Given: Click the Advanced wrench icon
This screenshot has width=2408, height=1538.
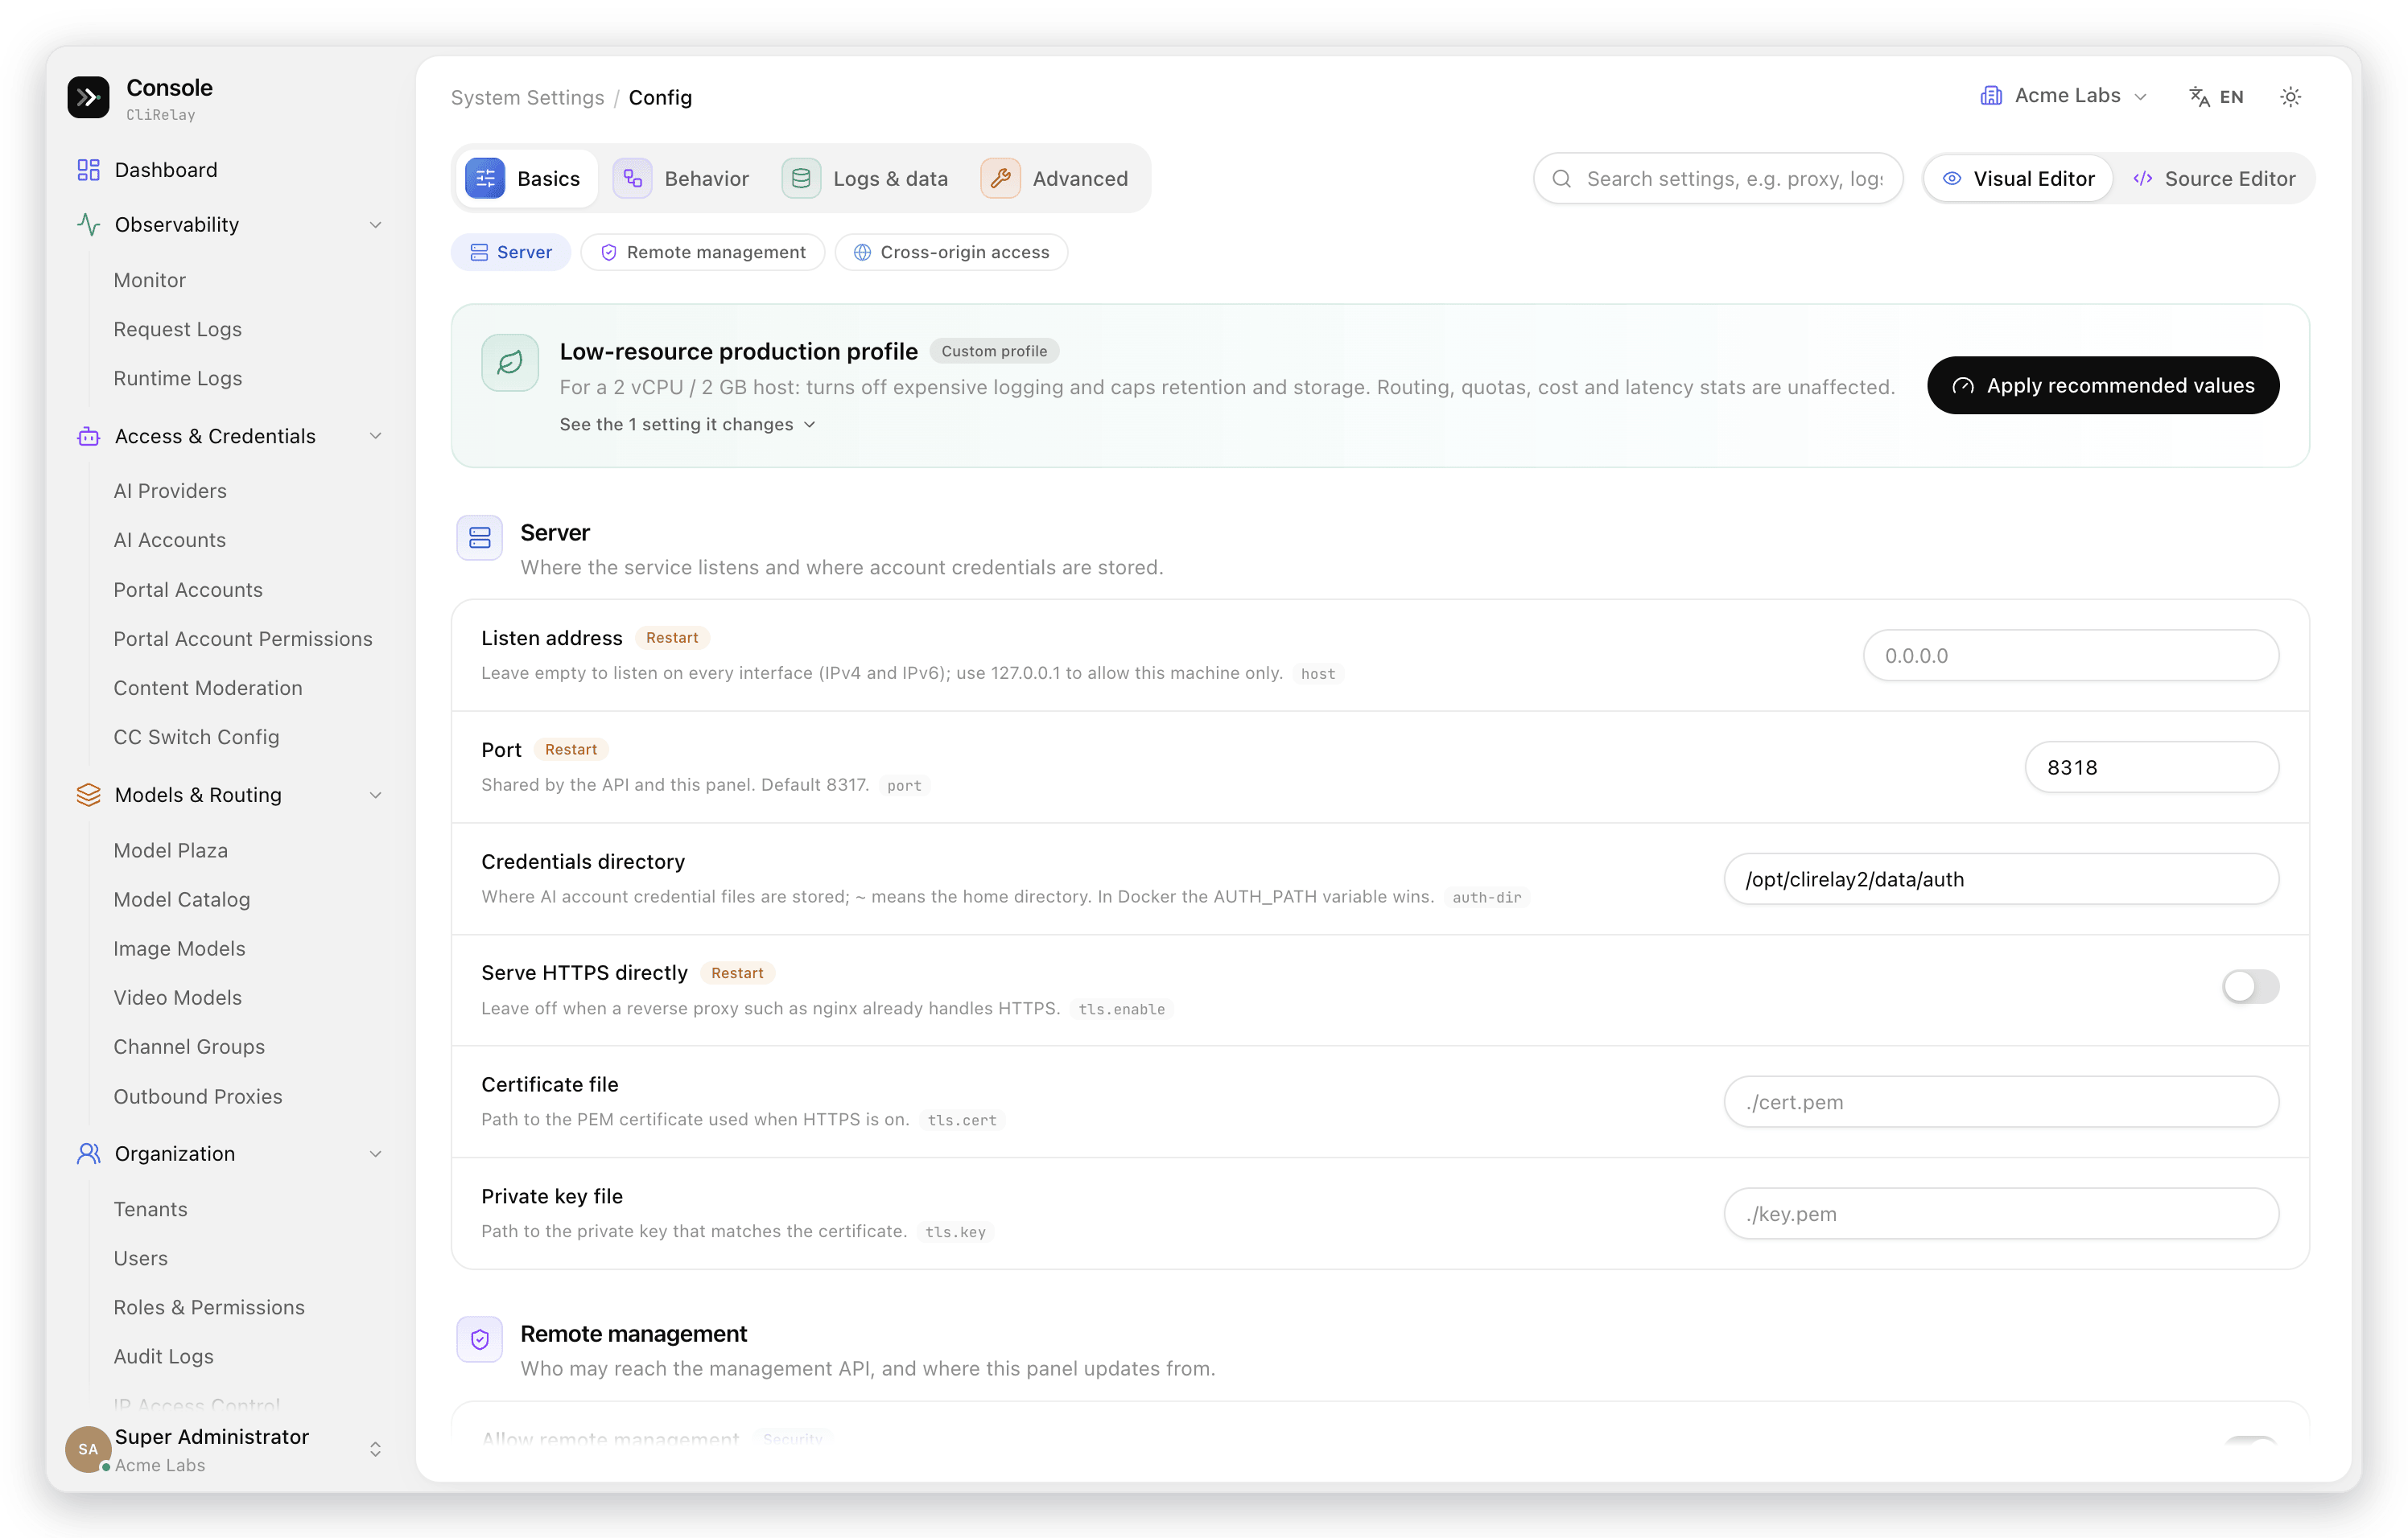Looking at the screenshot, I should 1000,178.
